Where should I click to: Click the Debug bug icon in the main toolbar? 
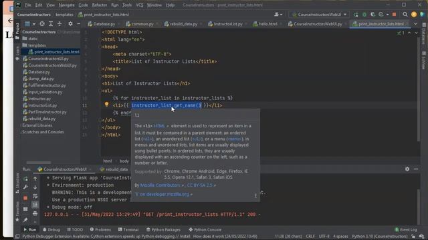click(364, 15)
